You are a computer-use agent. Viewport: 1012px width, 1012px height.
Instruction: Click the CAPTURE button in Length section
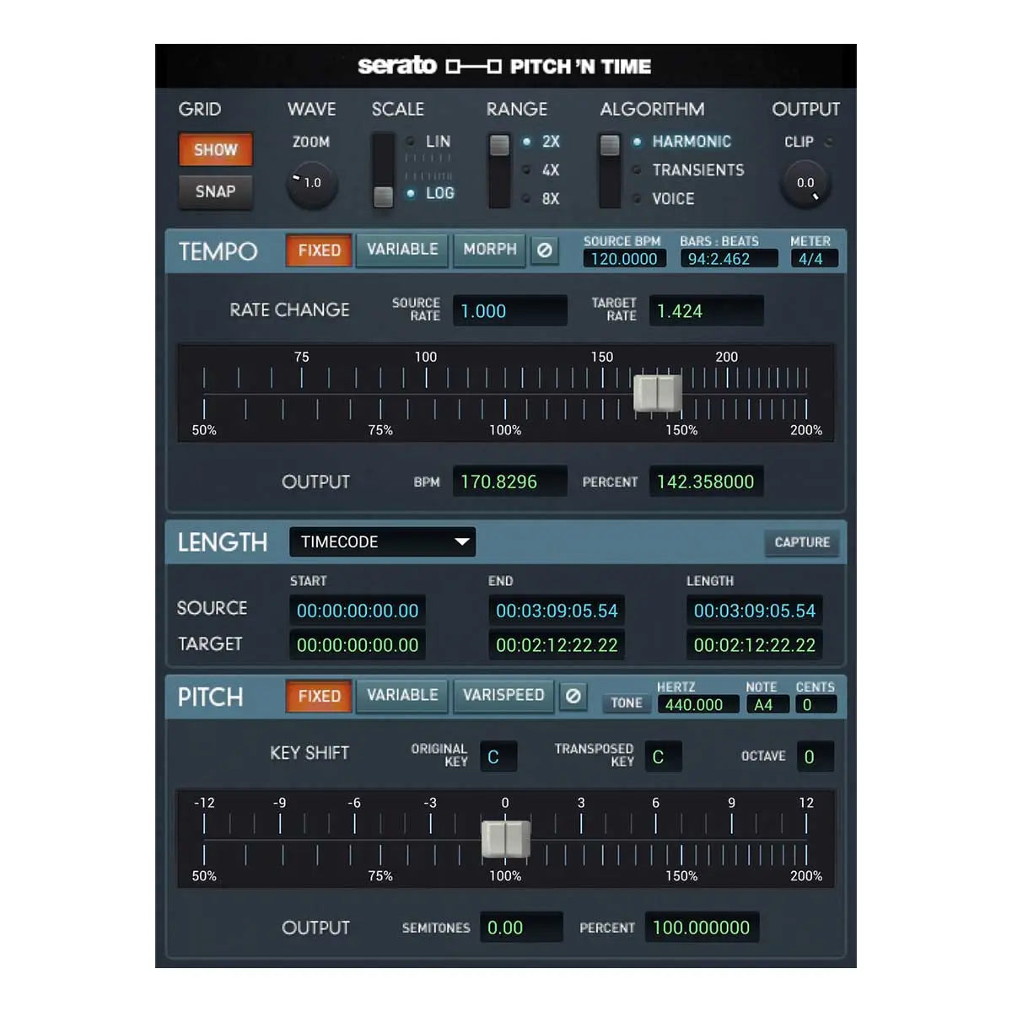[801, 542]
